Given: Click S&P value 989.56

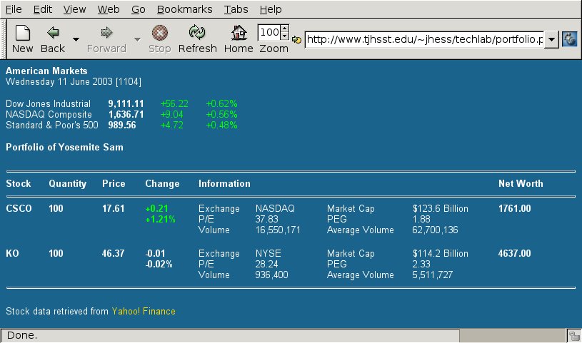Looking at the screenshot, I should point(121,125).
